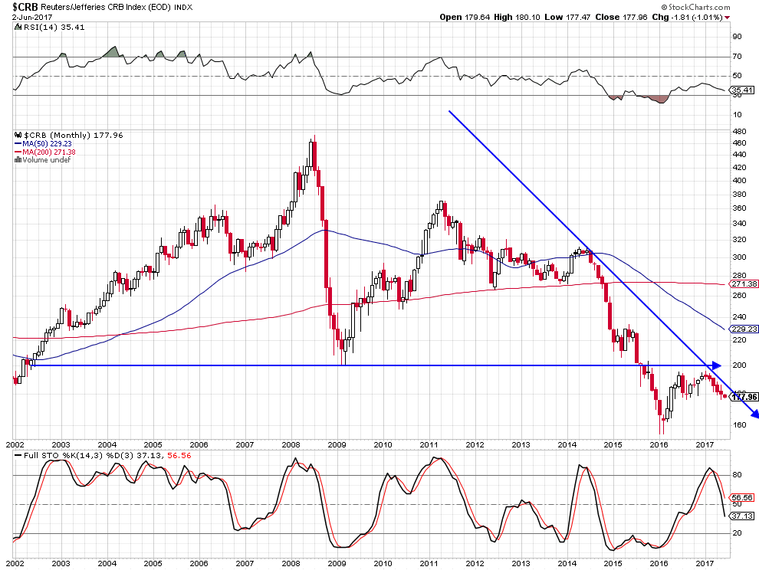Click the stochastic 56.56 %D value tag
This screenshot has width=759, height=570.
pos(740,496)
